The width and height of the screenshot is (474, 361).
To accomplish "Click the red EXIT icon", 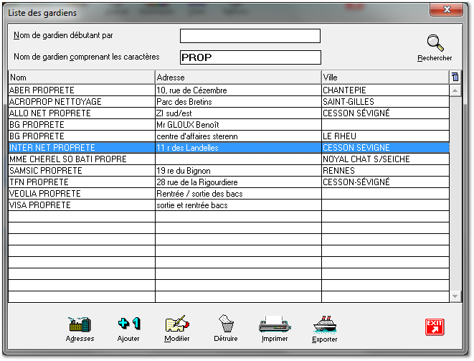I will click(x=435, y=327).
